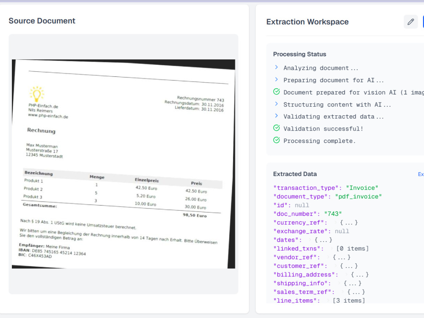The height and width of the screenshot is (318, 424).
Task: Click the IBAN line on the invoice
Action: point(52,252)
